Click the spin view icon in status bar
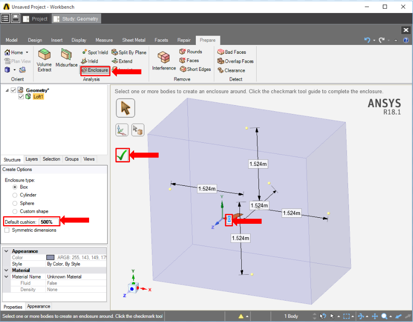 tap(361, 316)
